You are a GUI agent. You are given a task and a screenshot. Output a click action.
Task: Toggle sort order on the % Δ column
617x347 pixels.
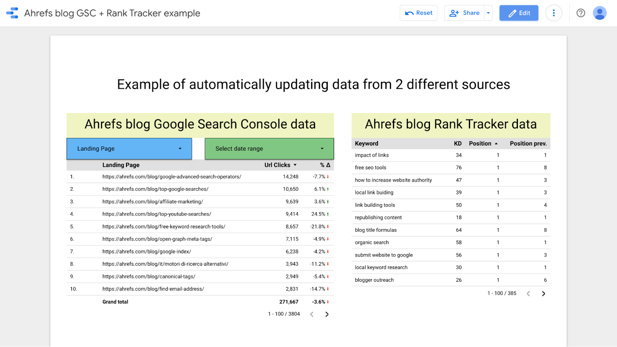[x=325, y=165]
